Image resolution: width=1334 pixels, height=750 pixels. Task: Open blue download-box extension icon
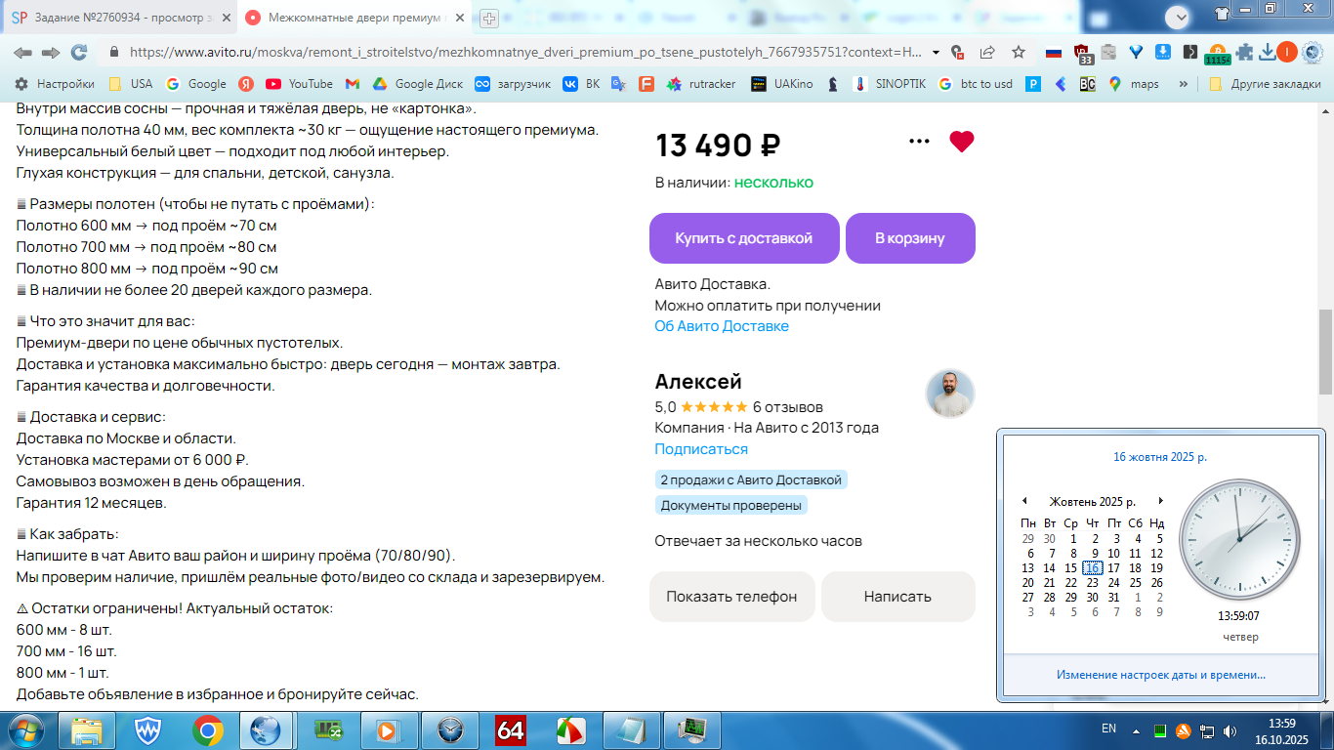pos(1163,53)
